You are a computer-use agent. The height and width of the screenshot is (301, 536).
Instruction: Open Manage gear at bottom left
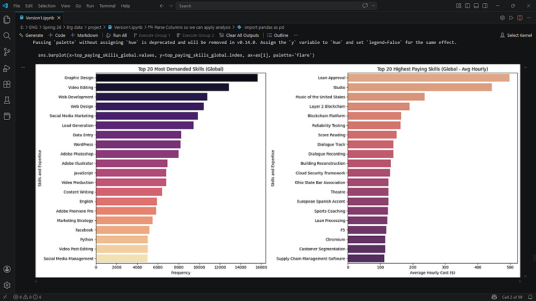click(x=7, y=285)
